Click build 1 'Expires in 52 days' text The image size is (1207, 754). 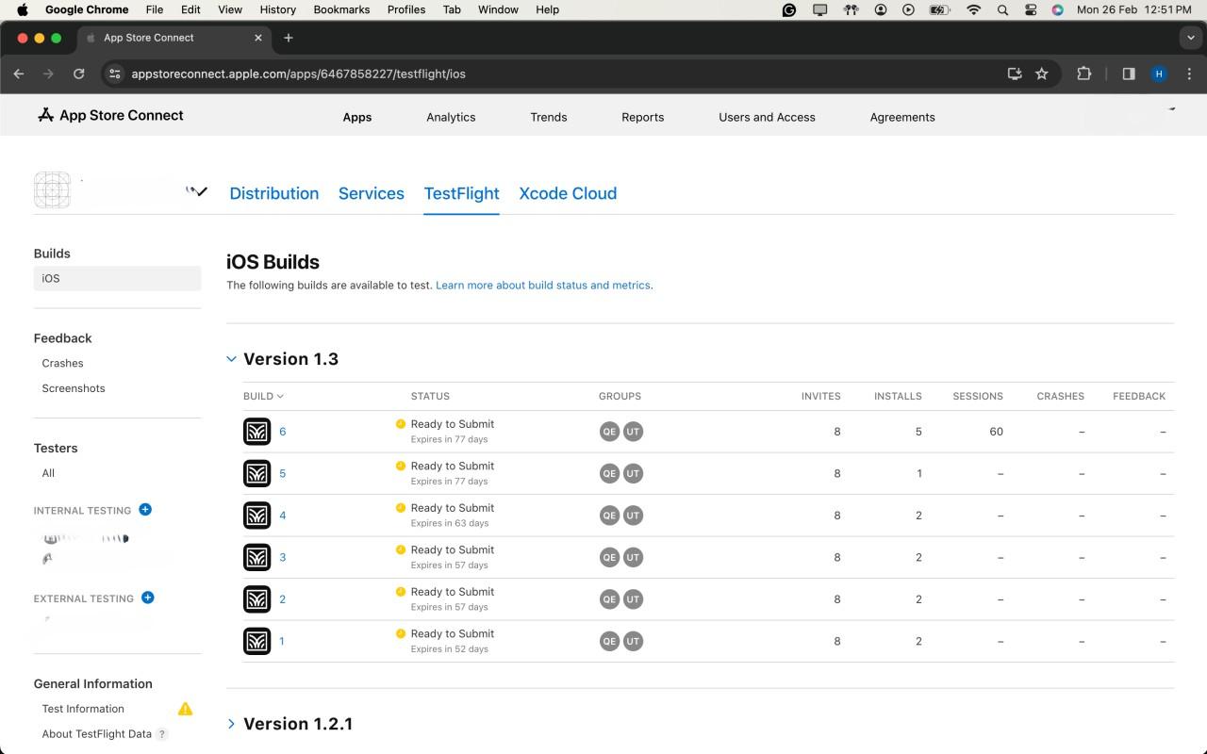450,649
